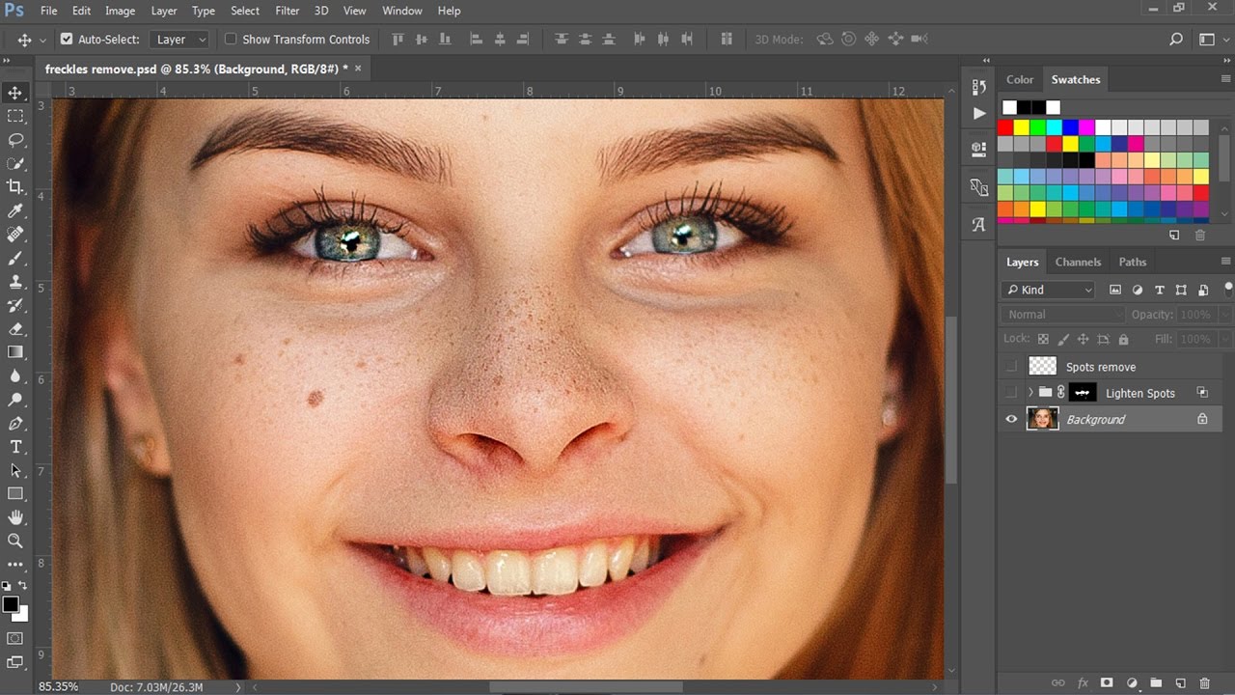Select the Hand tool

click(15, 517)
